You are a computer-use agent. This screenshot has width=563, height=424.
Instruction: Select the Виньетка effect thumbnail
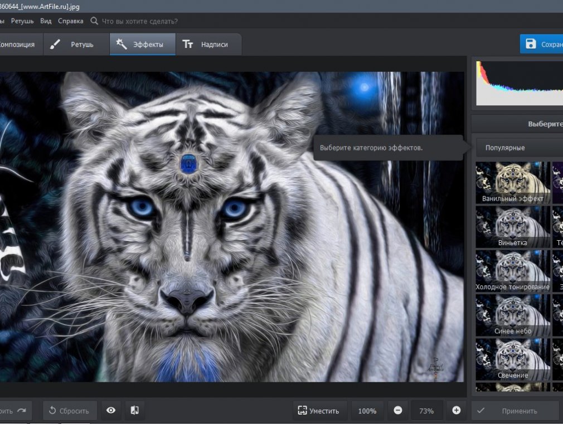click(513, 227)
